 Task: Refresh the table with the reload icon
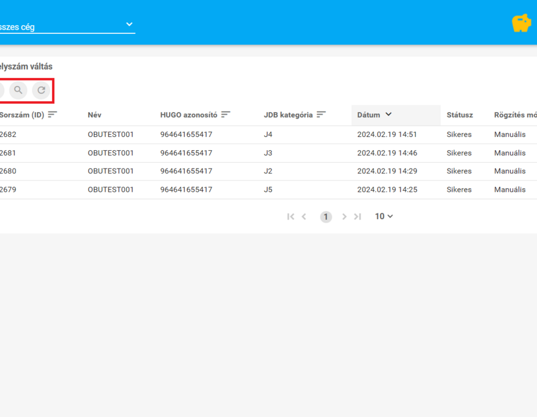41,90
